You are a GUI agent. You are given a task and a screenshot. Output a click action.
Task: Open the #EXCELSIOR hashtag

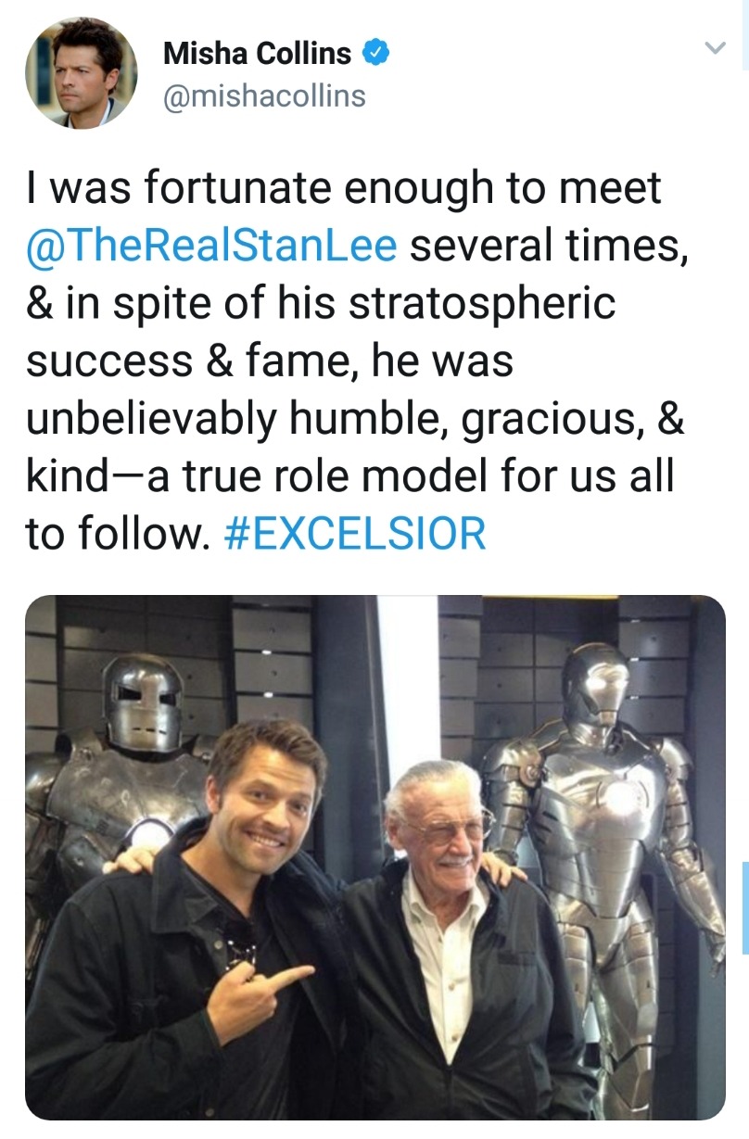pos(355,534)
